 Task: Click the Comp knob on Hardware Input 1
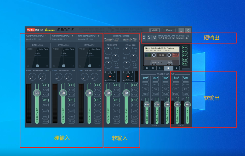coord(32,77)
